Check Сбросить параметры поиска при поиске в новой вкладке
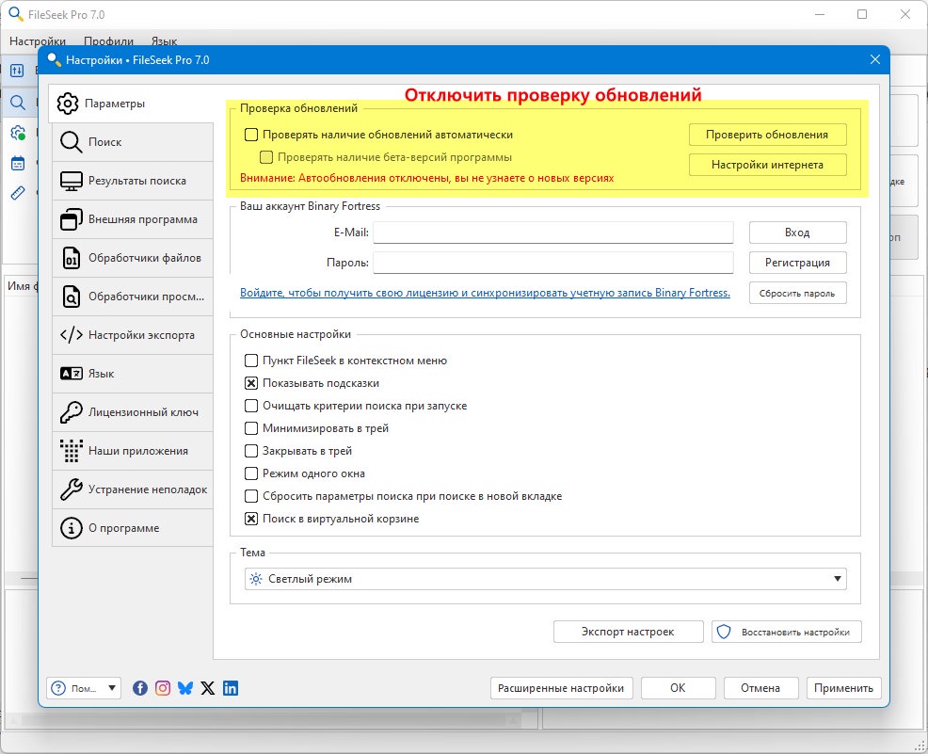Image resolution: width=928 pixels, height=754 pixels. point(251,496)
